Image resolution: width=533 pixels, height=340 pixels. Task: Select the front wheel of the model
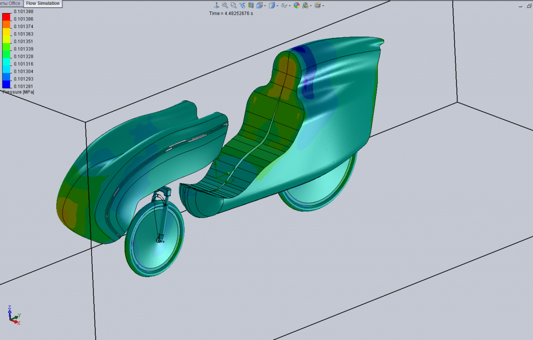pyautogui.click(x=155, y=238)
